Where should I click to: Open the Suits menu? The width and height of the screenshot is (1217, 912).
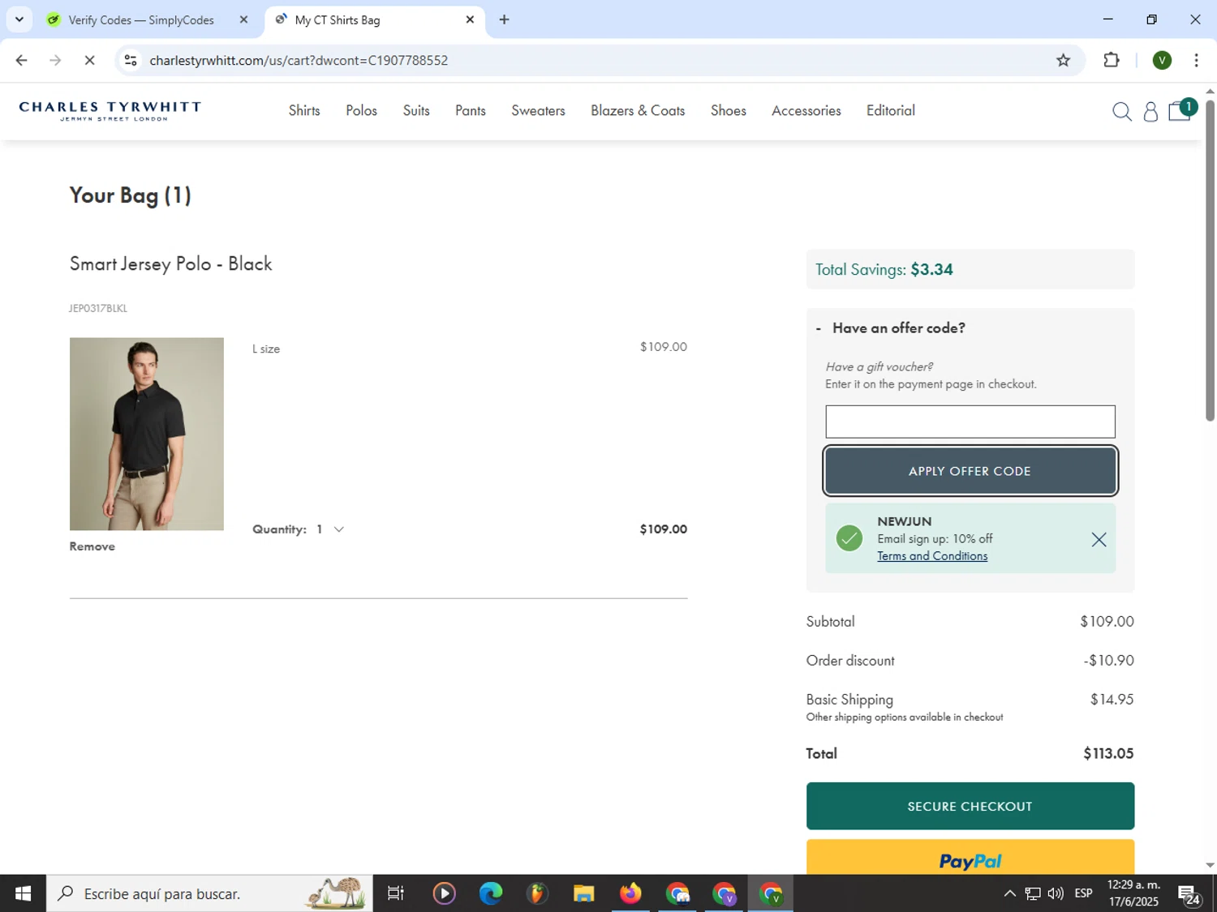point(416,110)
